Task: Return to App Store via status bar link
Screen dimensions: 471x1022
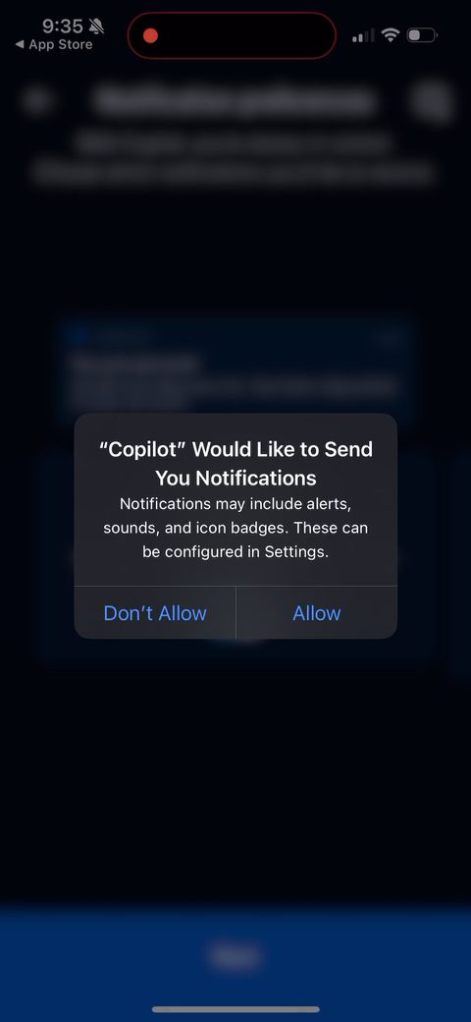Action: click(54, 45)
